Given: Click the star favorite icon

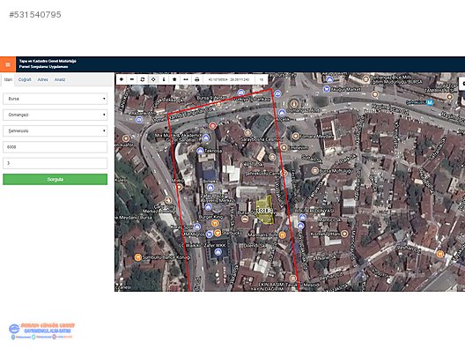Looking at the screenshot, I should (x=174, y=79).
